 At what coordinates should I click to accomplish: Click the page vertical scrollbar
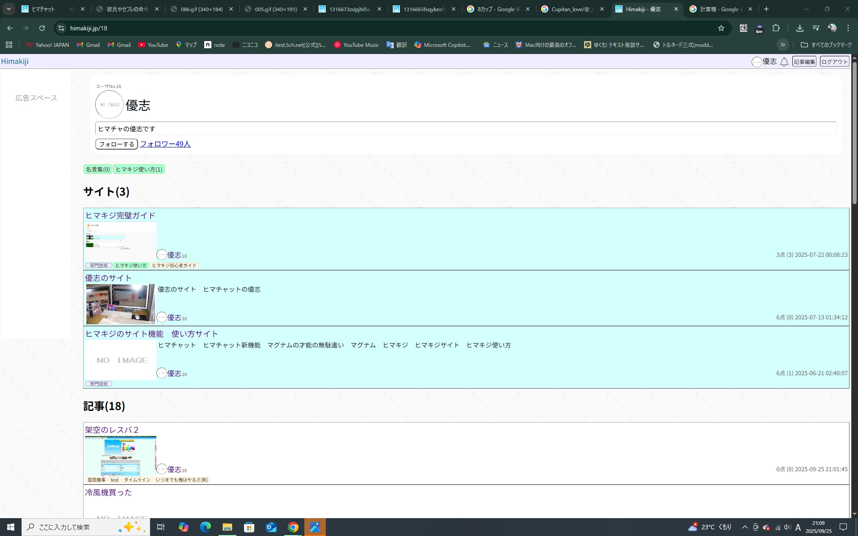click(854, 134)
